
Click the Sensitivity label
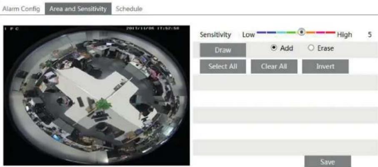215,35
